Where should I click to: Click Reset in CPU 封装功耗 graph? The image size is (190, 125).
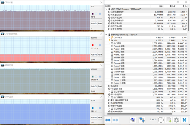100,55
